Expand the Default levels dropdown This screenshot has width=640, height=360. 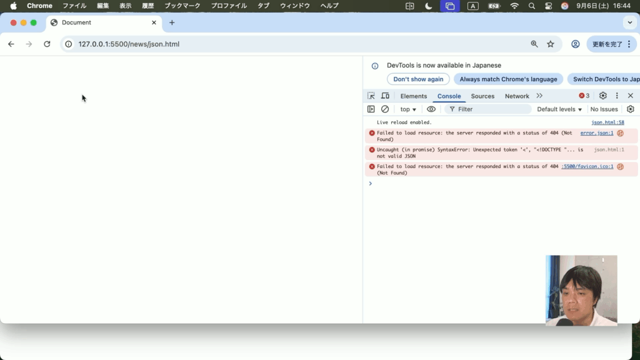[x=559, y=109]
